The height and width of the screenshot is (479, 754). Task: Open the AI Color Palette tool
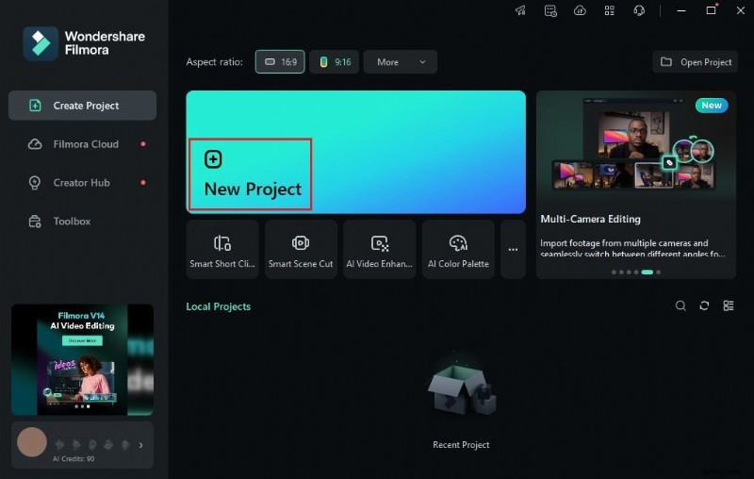tap(458, 250)
